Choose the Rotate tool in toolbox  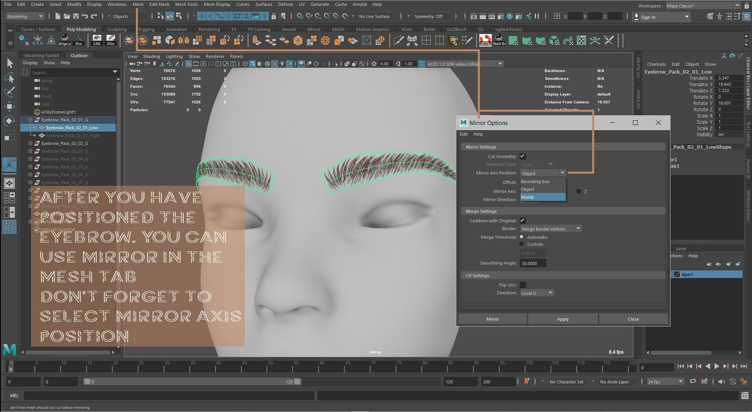click(x=10, y=120)
